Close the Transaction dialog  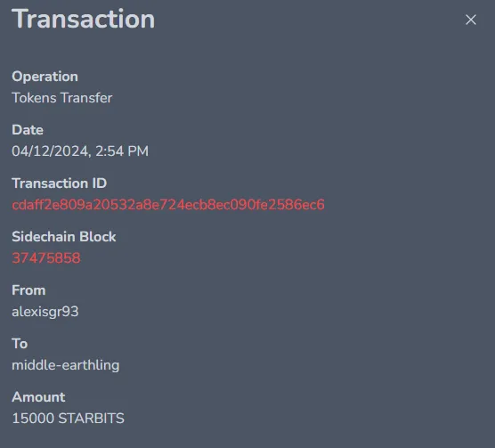click(471, 20)
